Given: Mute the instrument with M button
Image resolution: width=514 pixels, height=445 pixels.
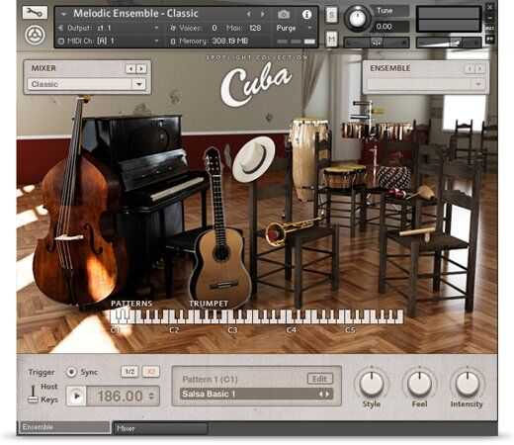Looking at the screenshot, I should [331, 40].
